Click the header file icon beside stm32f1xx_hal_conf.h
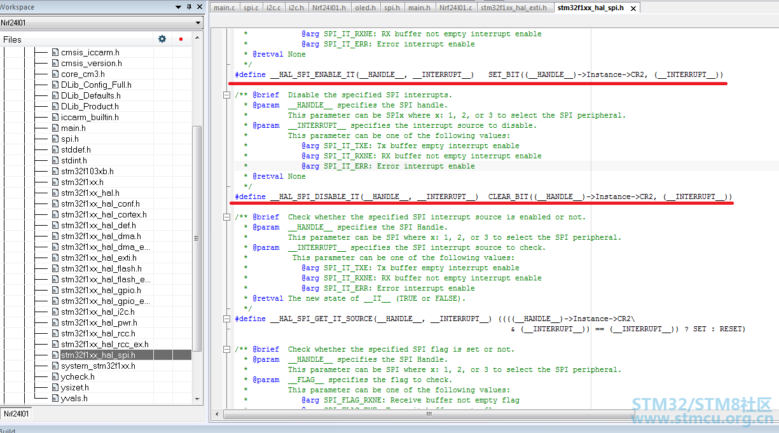The width and height of the screenshot is (779, 433). tap(55, 203)
